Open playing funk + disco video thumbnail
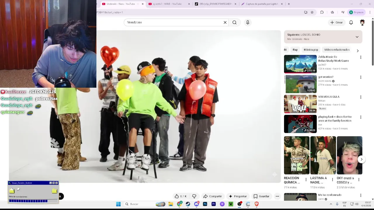 [x=300, y=124]
